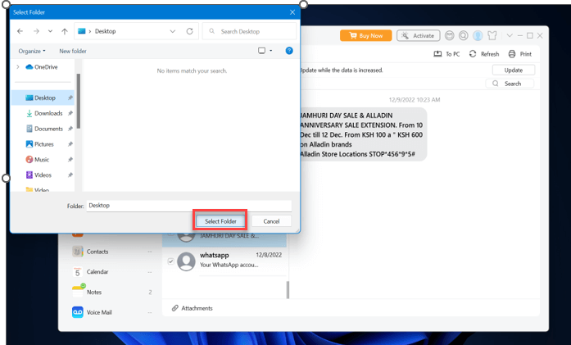Click the Refresh icon in toolbar

pos(473,54)
